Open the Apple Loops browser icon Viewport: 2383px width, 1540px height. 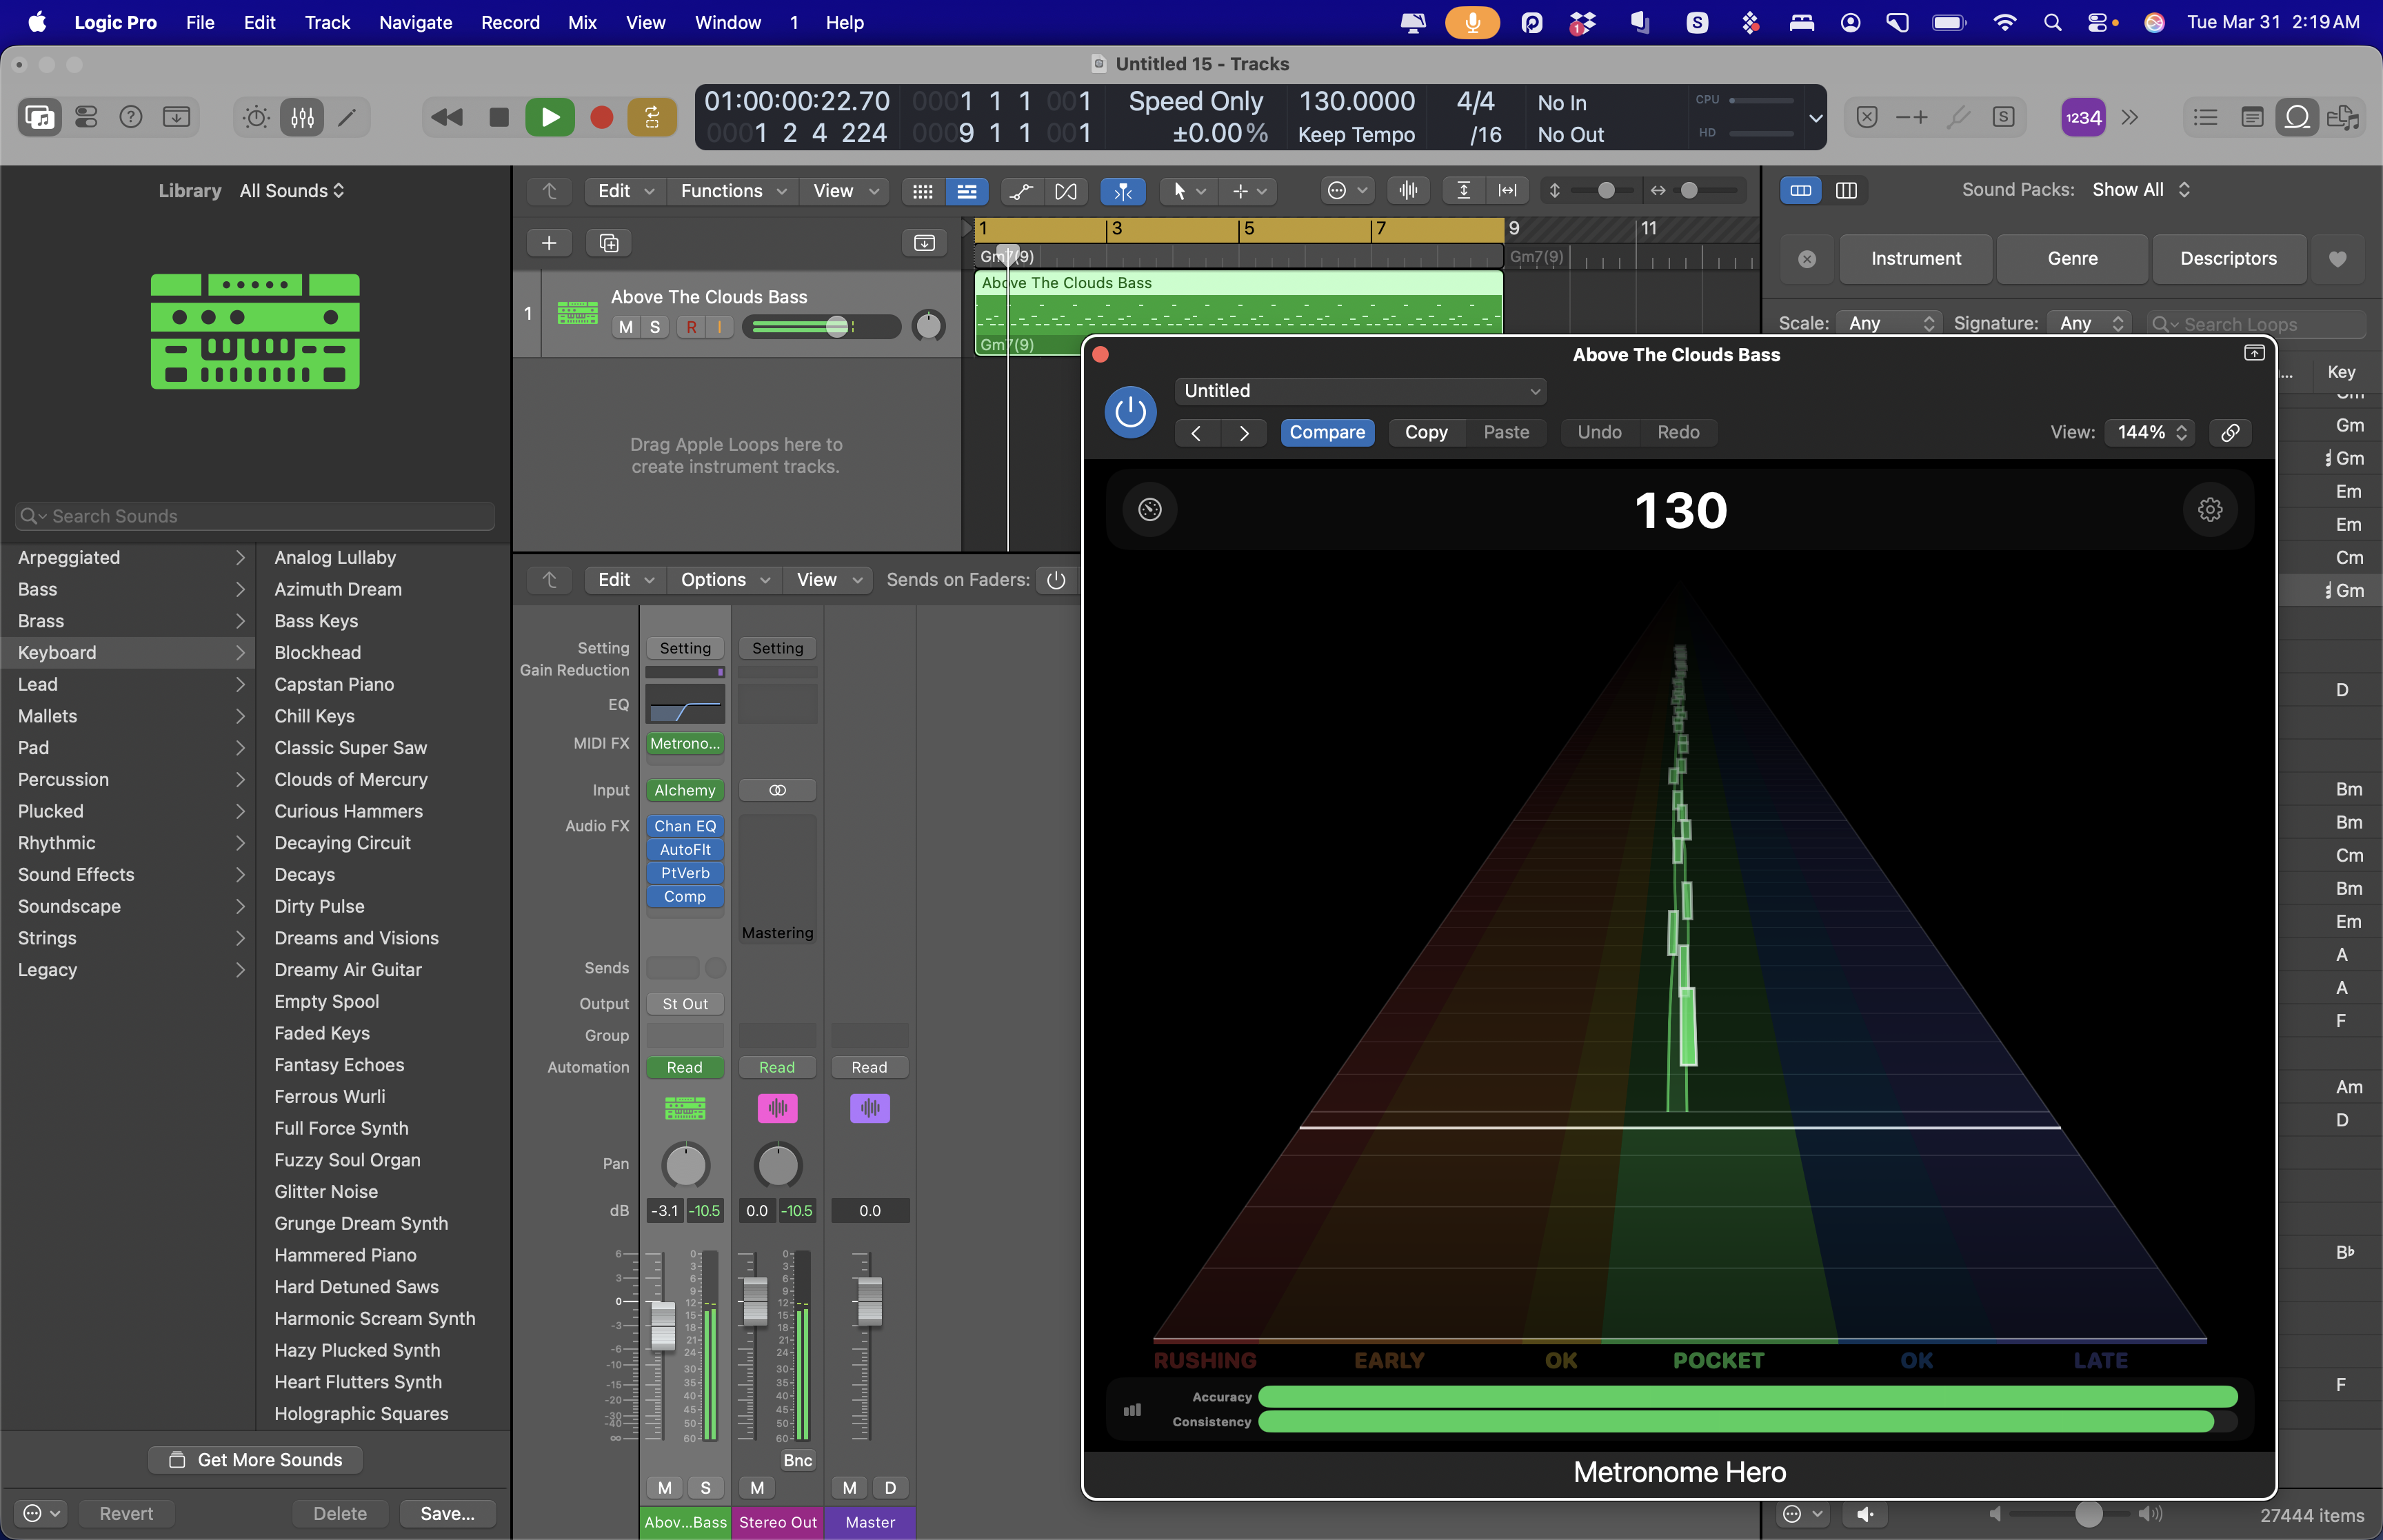[2297, 117]
